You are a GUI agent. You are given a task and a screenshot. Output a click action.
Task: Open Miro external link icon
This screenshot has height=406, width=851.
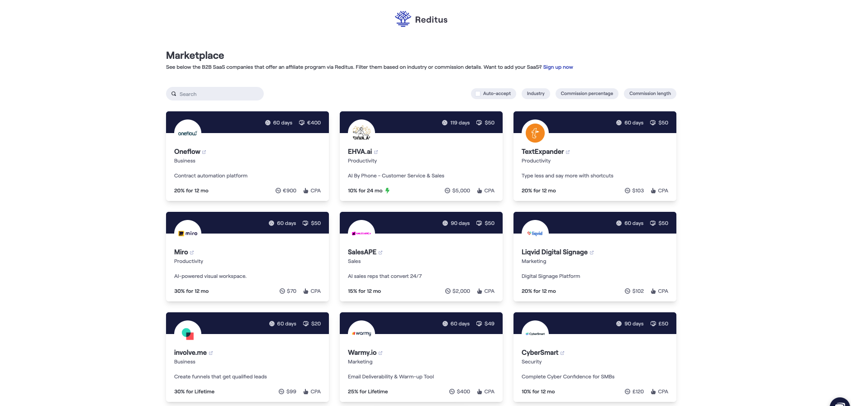(x=192, y=253)
